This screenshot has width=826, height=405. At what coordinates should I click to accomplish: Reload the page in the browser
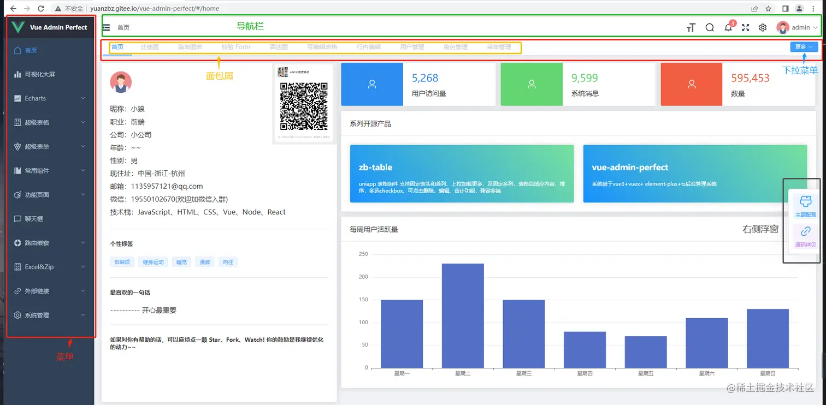pyautogui.click(x=41, y=9)
